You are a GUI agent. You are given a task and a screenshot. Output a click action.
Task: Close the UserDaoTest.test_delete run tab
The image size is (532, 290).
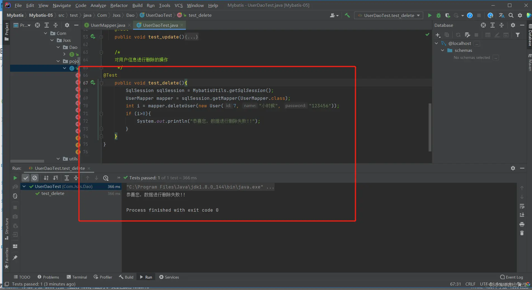pyautogui.click(x=89, y=168)
